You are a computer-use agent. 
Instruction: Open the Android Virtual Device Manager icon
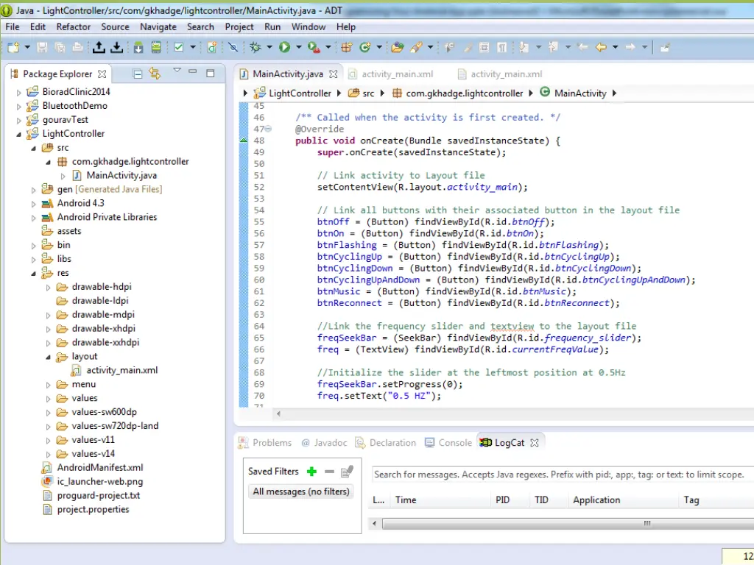(x=156, y=47)
